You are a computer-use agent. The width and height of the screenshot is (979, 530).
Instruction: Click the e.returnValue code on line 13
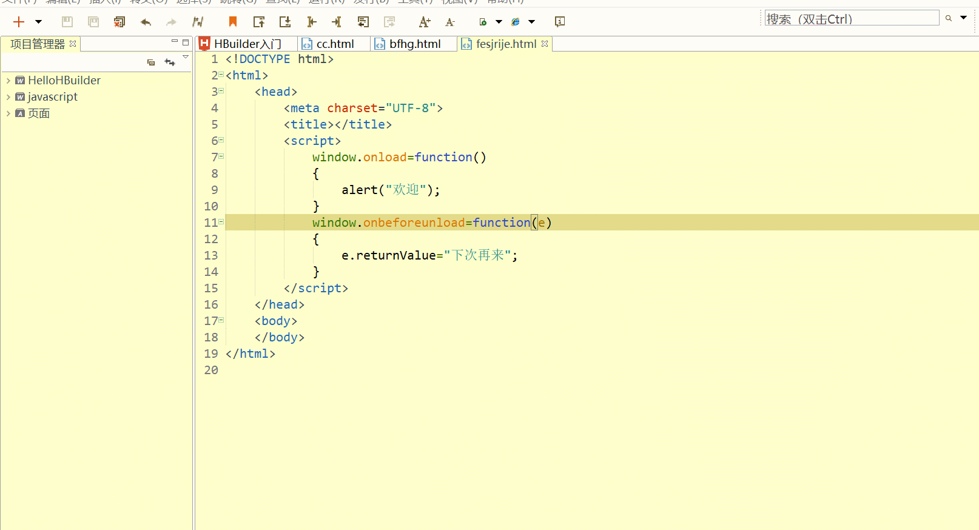pyautogui.click(x=429, y=255)
